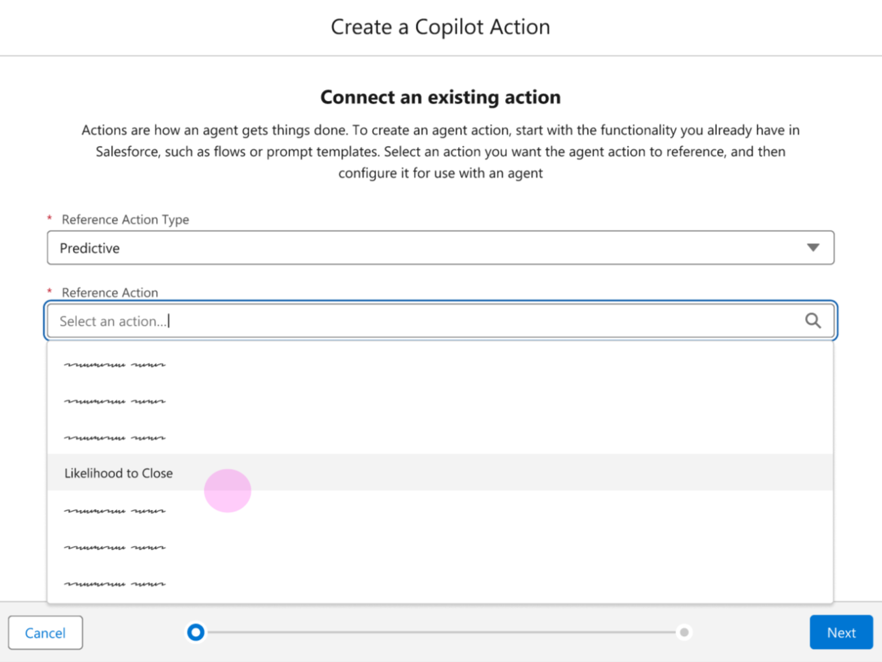Screen dimensions: 882x662
Task: Choose the second-to-last option in the action list
Action: [115, 547]
